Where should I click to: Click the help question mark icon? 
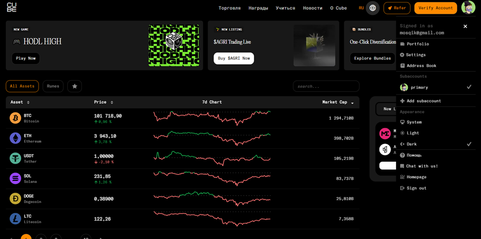click(x=402, y=155)
